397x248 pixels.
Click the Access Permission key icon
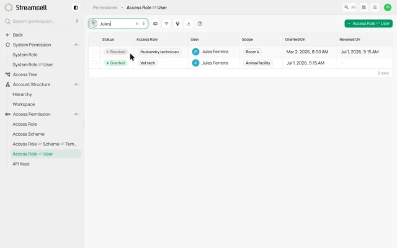point(7,114)
